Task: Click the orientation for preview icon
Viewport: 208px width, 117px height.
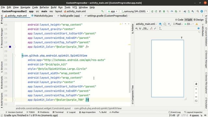Action: (x=165, y=24)
